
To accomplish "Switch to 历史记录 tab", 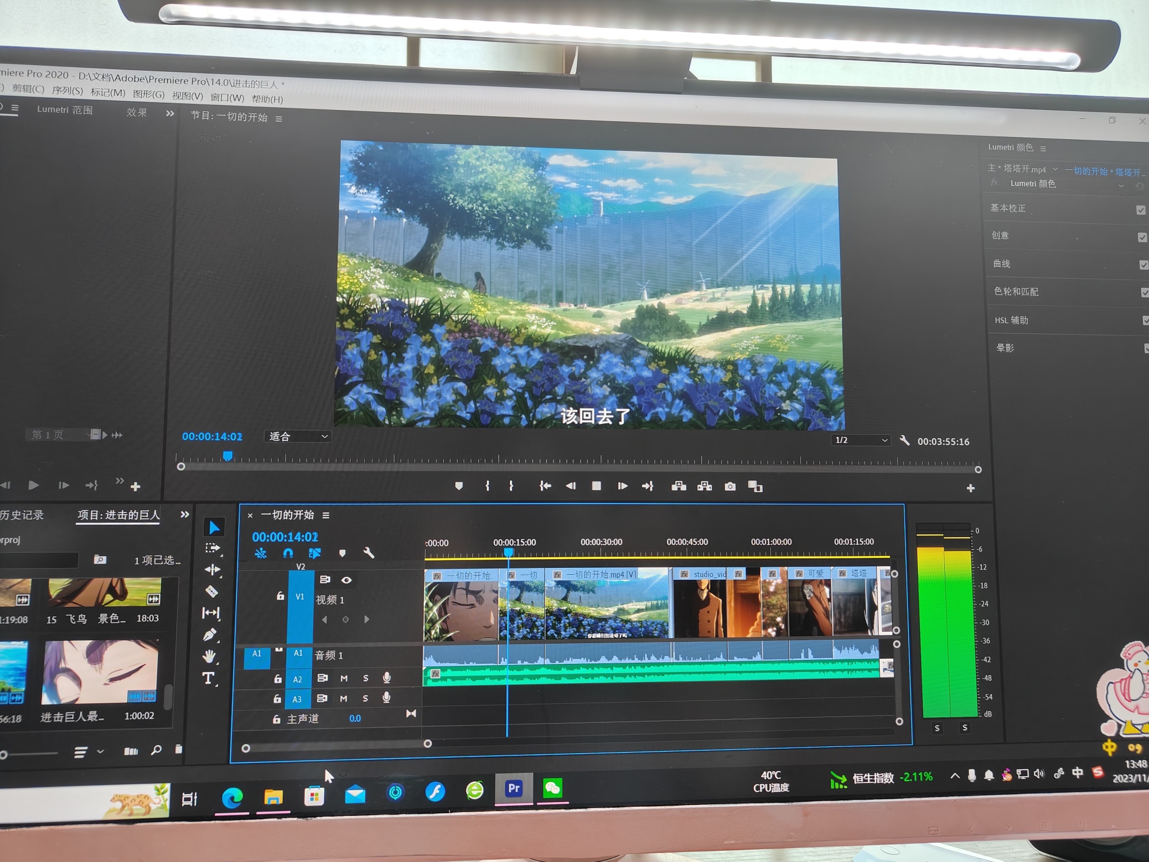I will click(x=21, y=515).
